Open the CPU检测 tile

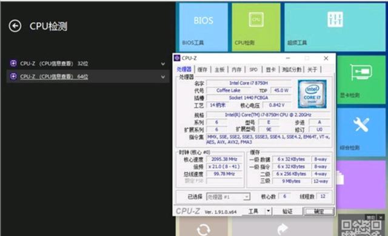(x=256, y=27)
